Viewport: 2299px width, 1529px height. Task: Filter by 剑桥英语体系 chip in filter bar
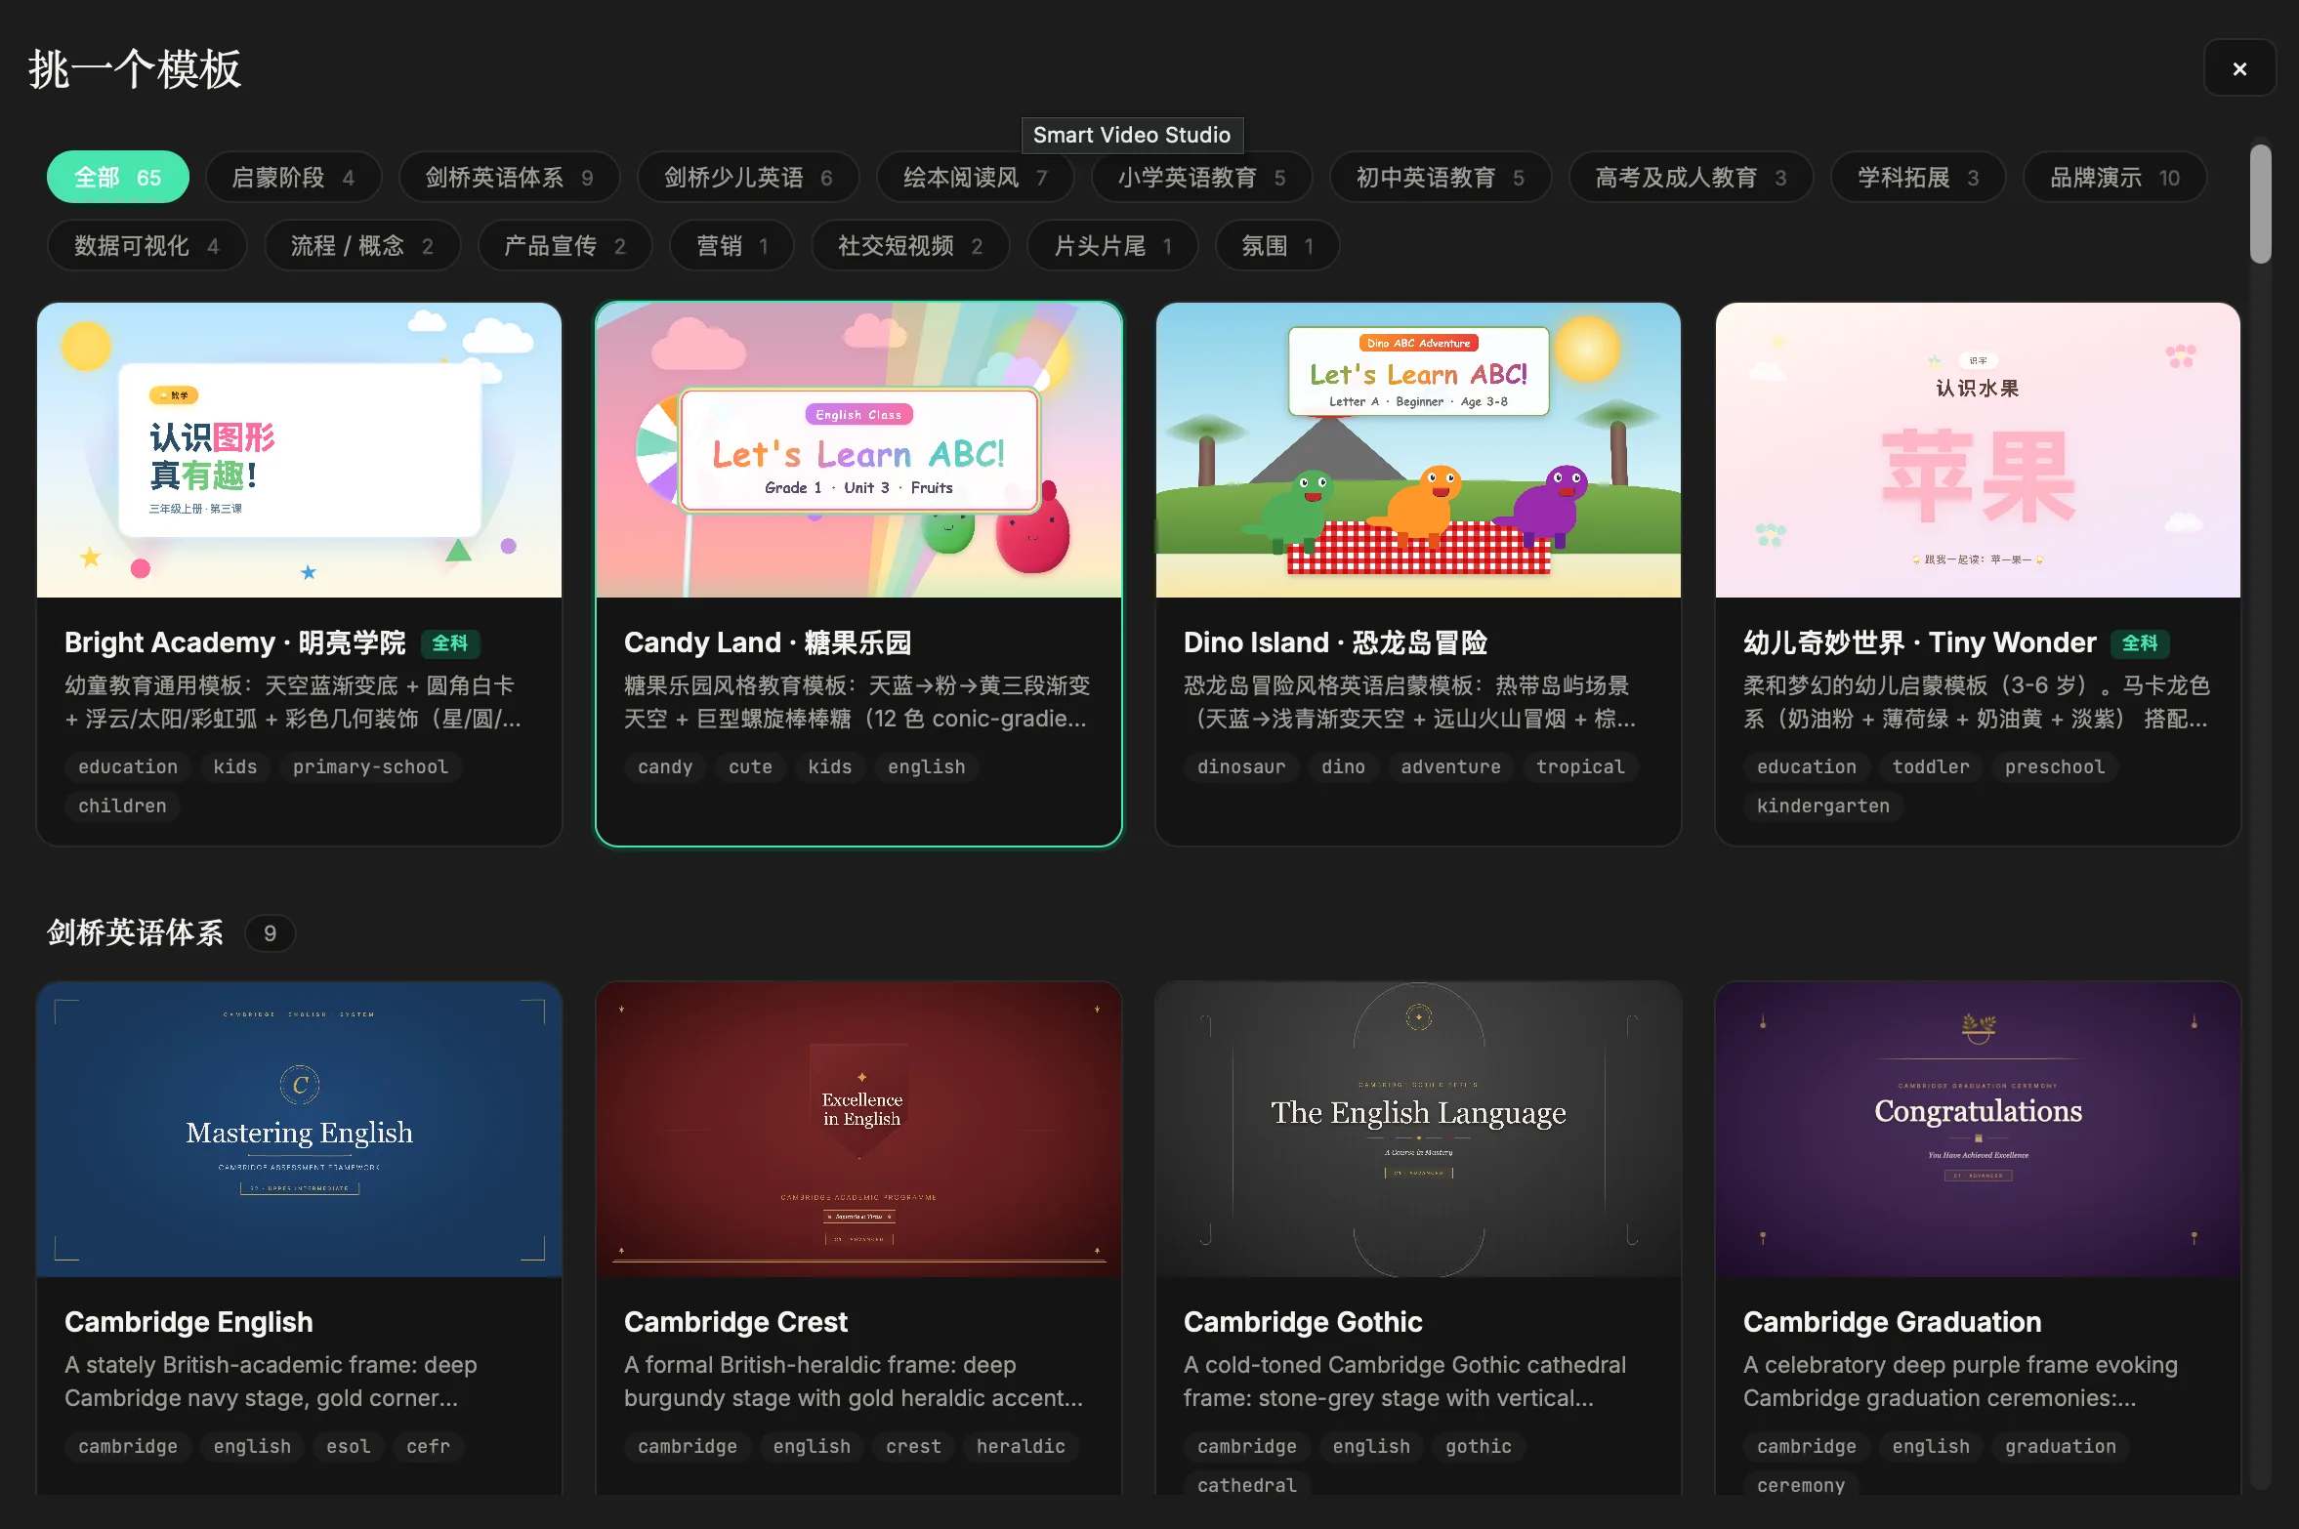(509, 178)
